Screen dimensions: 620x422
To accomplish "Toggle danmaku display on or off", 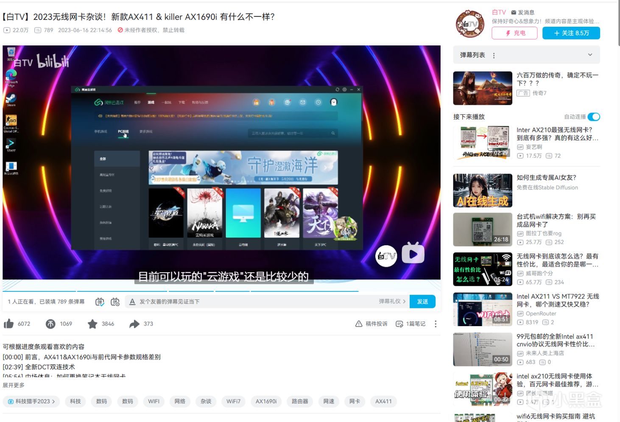I will [x=100, y=302].
